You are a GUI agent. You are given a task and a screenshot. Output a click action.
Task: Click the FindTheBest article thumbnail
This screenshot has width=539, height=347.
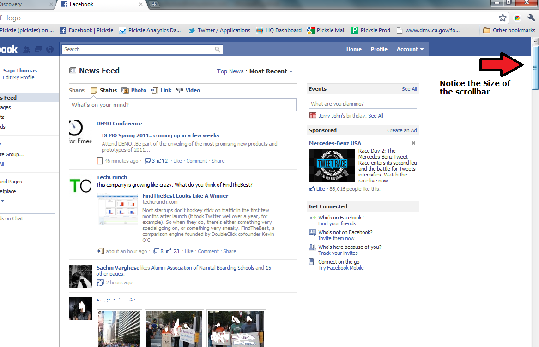(x=117, y=208)
